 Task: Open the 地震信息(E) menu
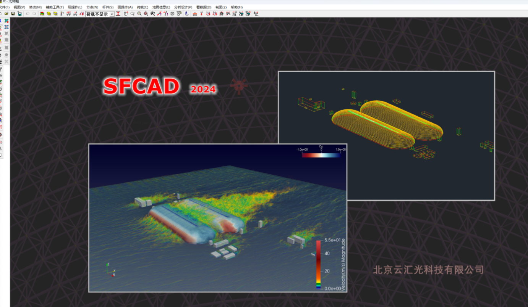pos(161,7)
